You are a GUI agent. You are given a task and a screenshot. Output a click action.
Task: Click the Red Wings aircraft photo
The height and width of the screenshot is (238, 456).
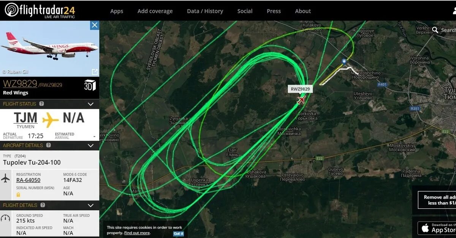click(49, 48)
